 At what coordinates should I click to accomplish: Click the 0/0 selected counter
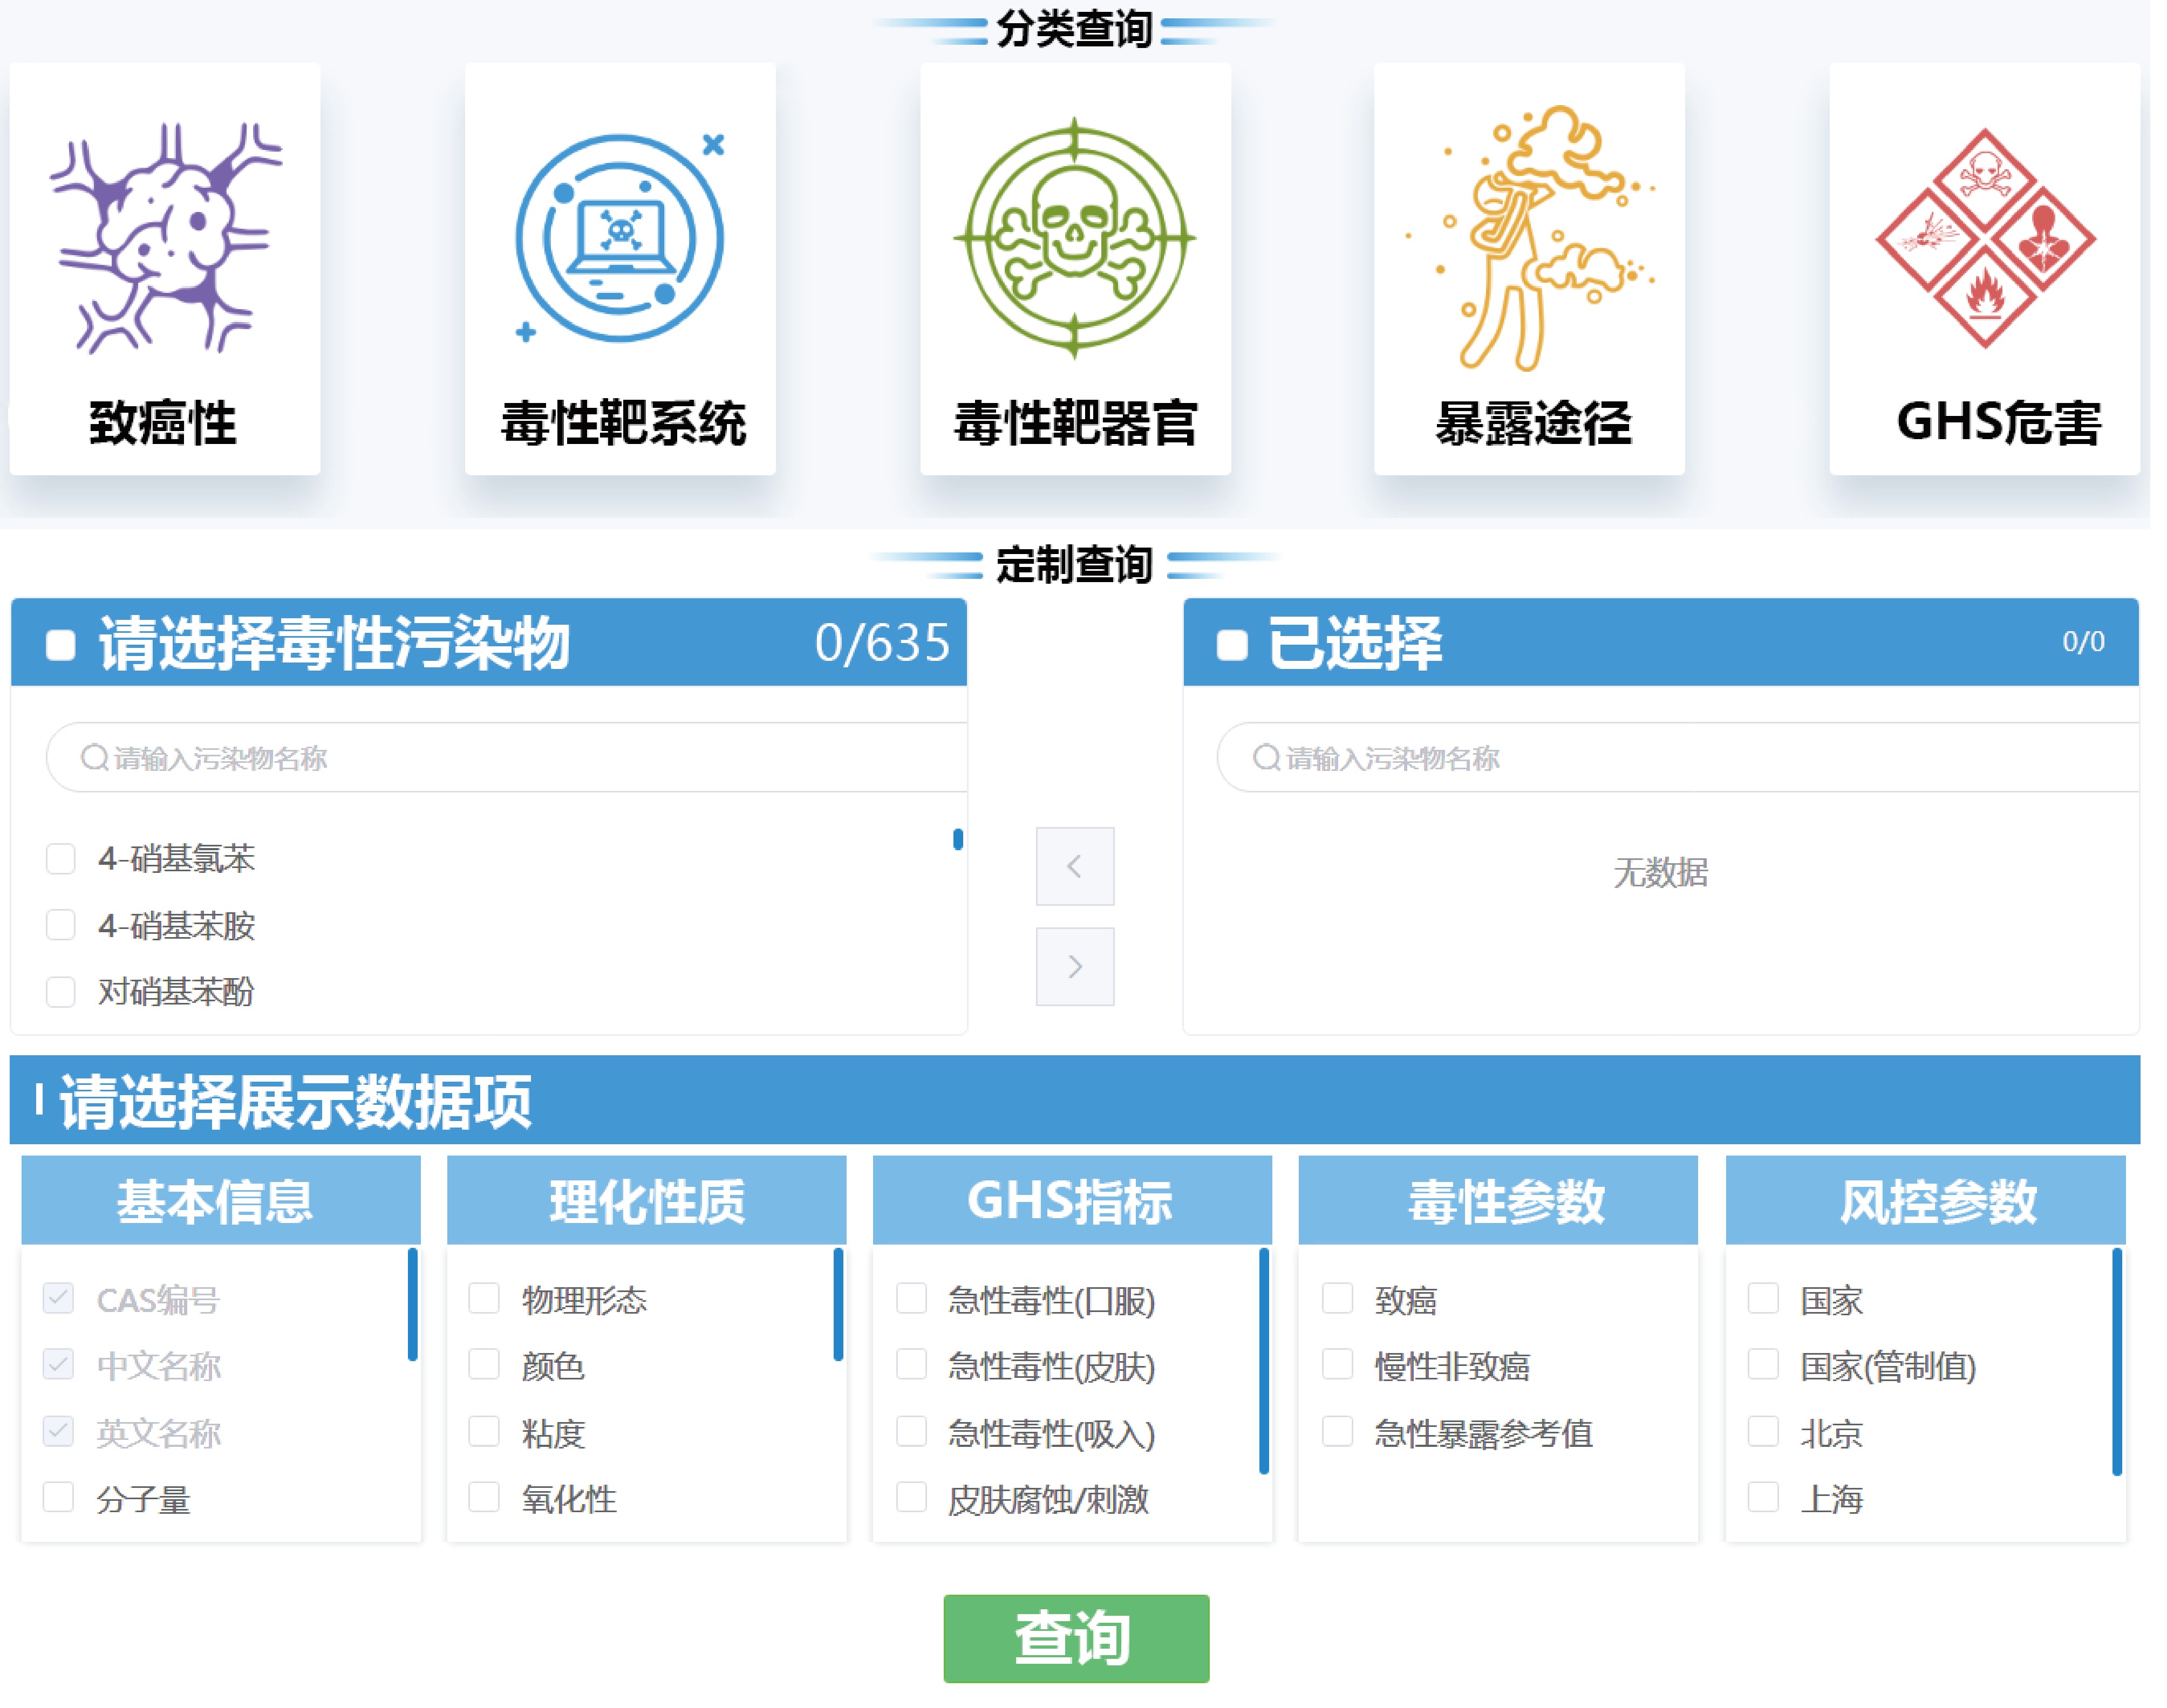(x=2083, y=641)
